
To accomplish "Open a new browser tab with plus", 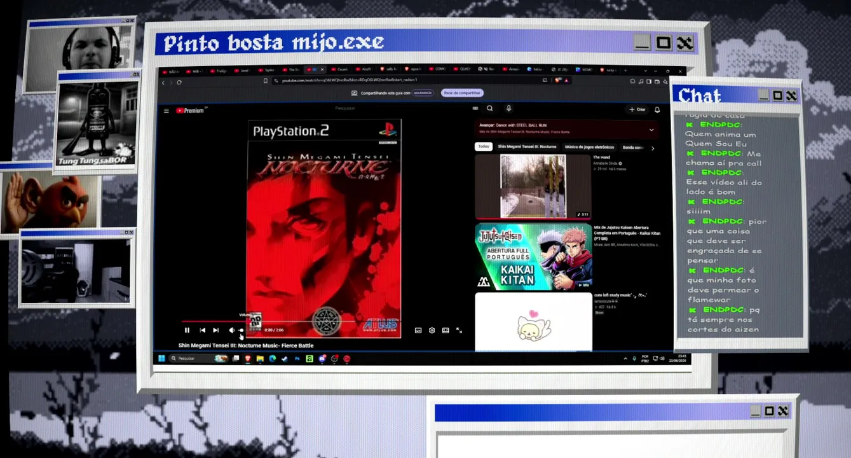I will 625,70.
